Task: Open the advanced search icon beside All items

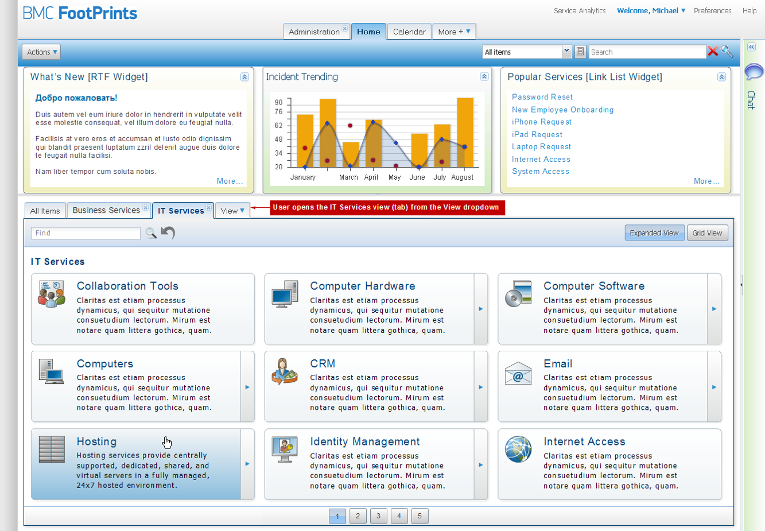Action: [580, 52]
